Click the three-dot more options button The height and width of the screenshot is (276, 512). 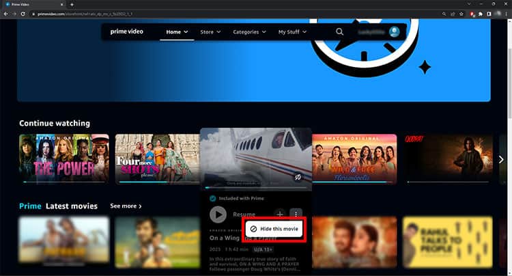(296, 215)
